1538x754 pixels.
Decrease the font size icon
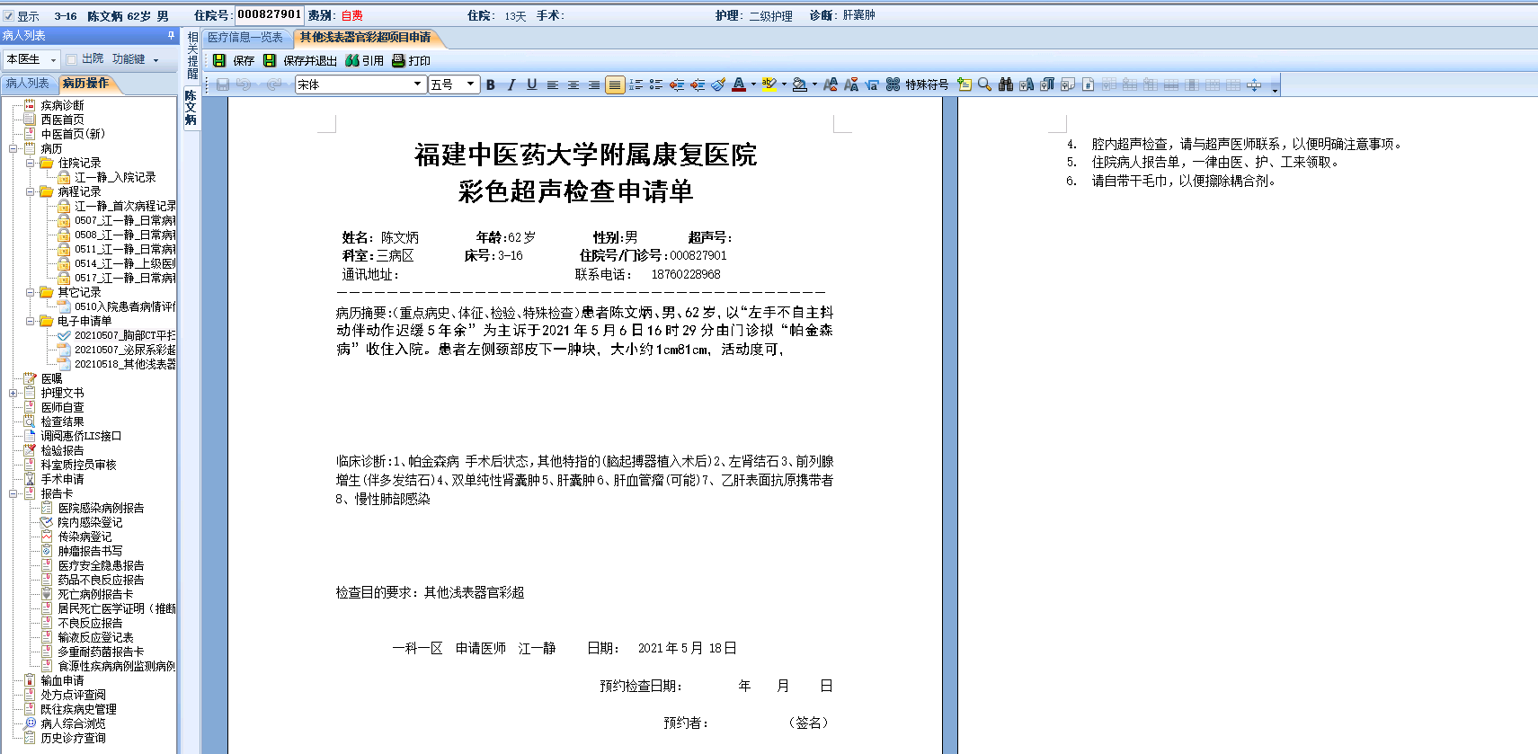pos(851,84)
